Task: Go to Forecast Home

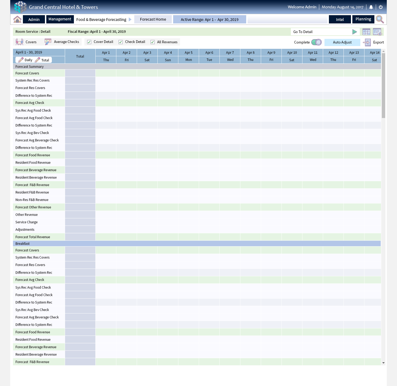Action: [153, 19]
